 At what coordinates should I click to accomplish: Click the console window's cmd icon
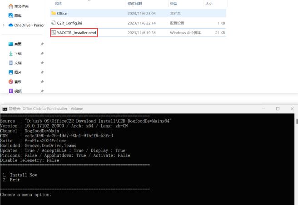(x=5, y=109)
